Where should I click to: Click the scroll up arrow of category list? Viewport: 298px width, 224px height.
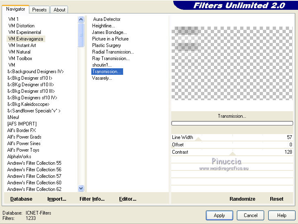[x=81, y=19]
